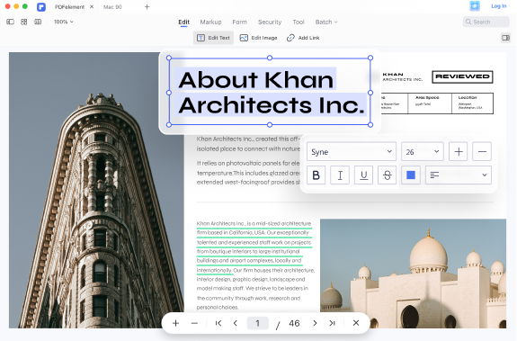Click the PDFelement app logo icon

41,6
